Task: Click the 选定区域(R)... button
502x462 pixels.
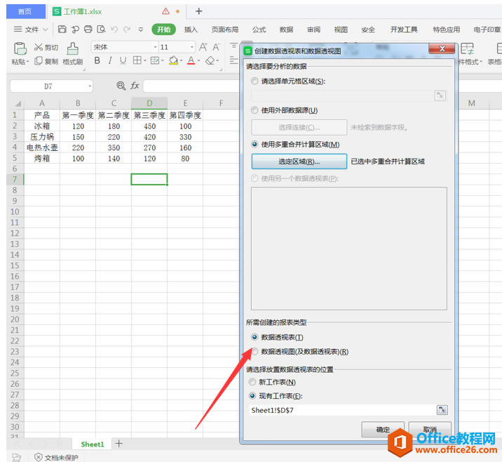Action: point(299,161)
